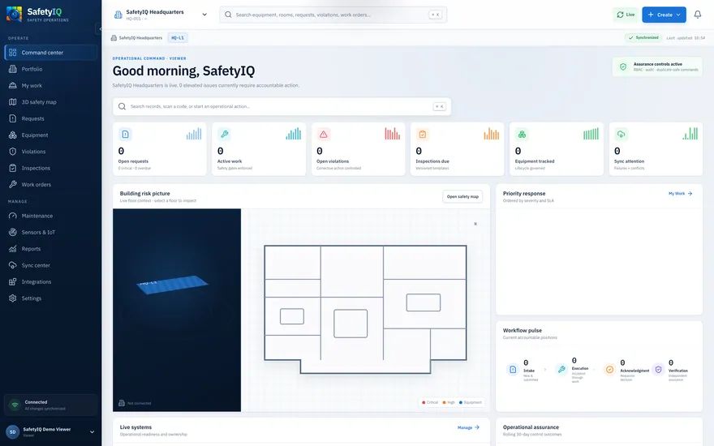Click the Open requests card document icon
The height and width of the screenshot is (446, 714).
coord(125,135)
